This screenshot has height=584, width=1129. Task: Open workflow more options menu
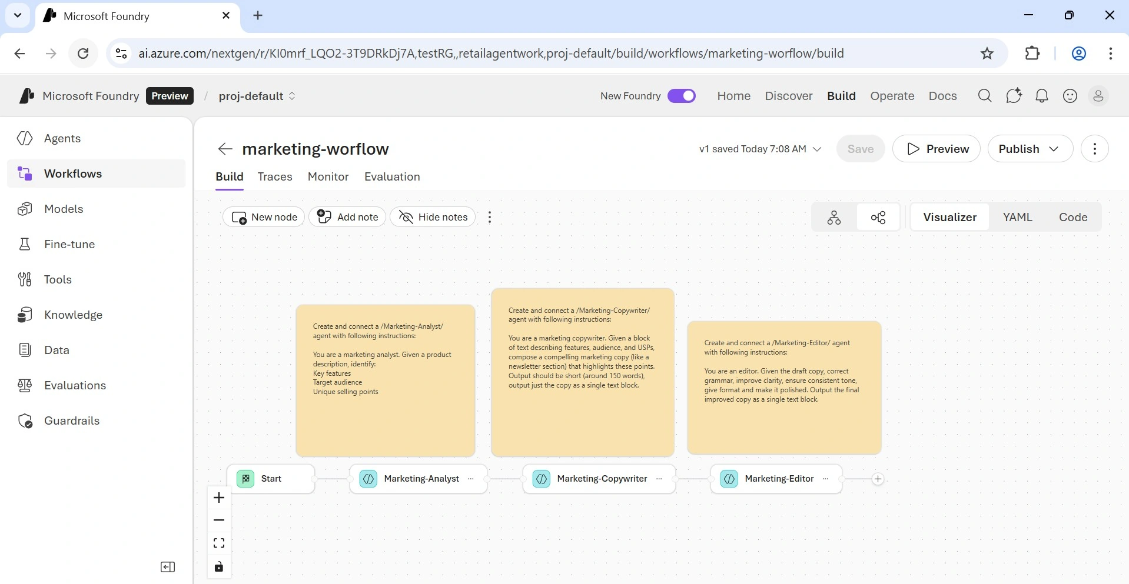(1095, 149)
